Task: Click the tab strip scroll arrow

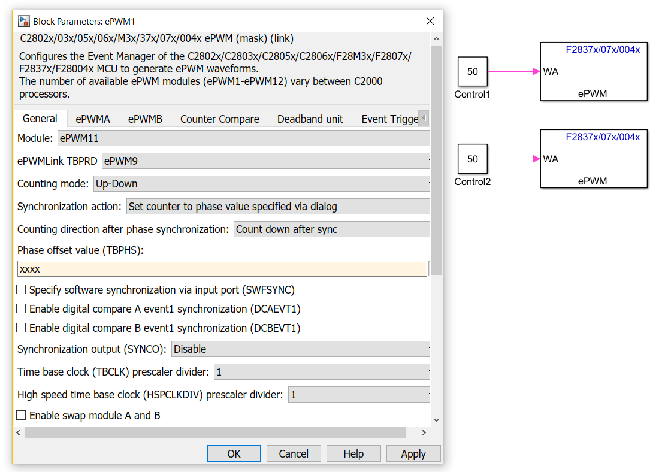Action: tap(424, 118)
